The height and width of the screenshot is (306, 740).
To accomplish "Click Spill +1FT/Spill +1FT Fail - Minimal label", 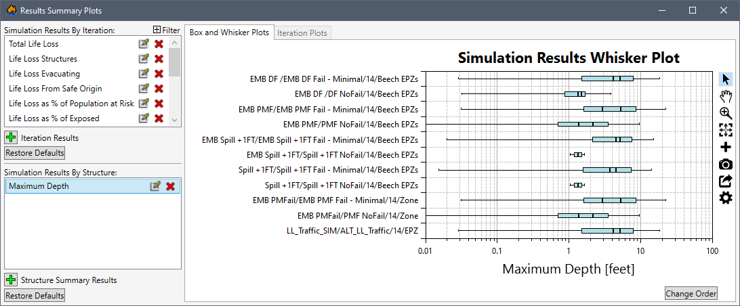I will point(329,170).
